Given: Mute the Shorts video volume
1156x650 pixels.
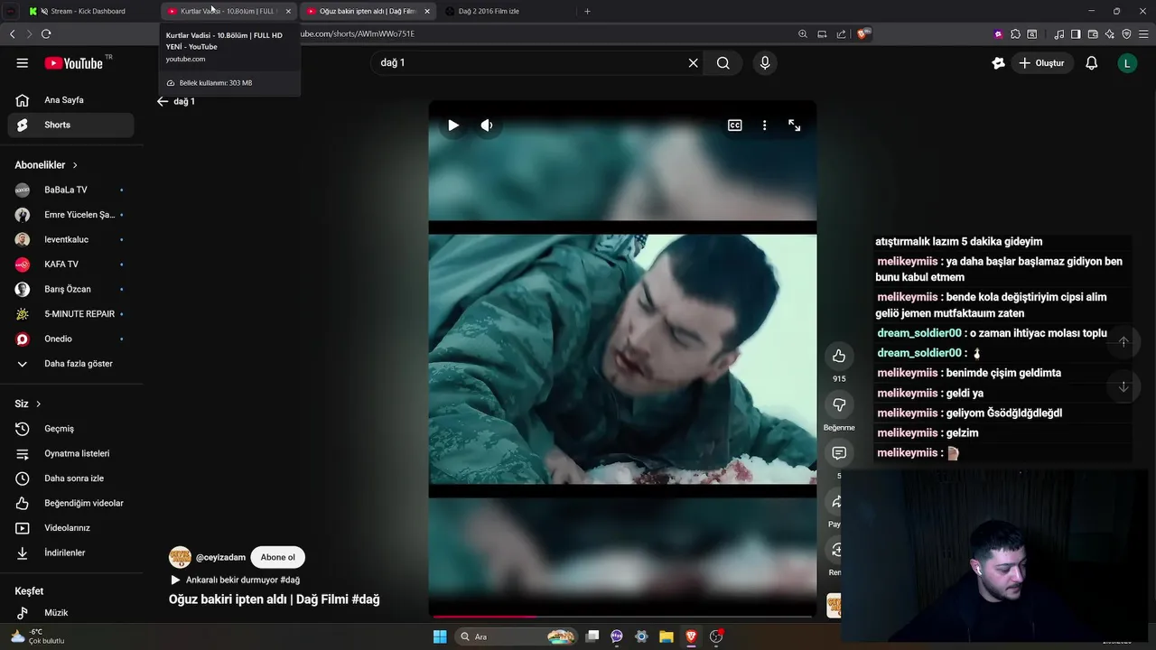Looking at the screenshot, I should tap(487, 125).
